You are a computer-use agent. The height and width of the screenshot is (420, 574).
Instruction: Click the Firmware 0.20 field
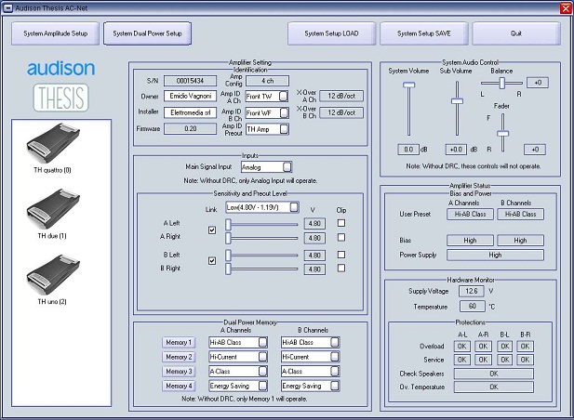point(191,128)
